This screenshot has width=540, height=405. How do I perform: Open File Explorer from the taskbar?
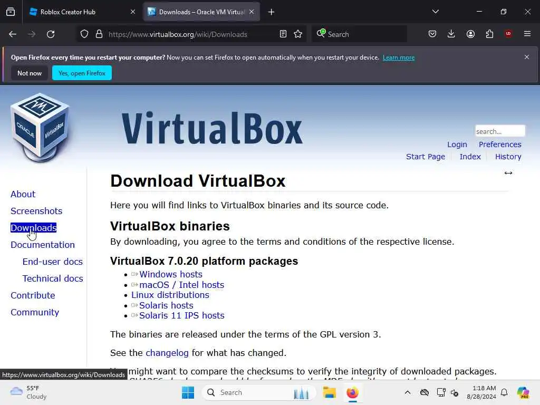click(329, 392)
